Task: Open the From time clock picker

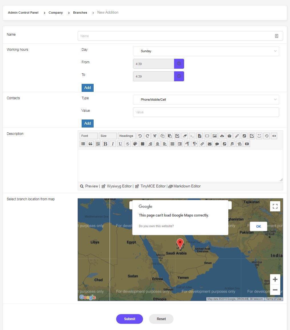Action: (x=179, y=64)
